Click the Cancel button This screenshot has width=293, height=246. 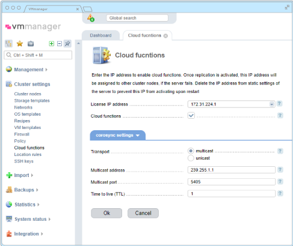143,213
